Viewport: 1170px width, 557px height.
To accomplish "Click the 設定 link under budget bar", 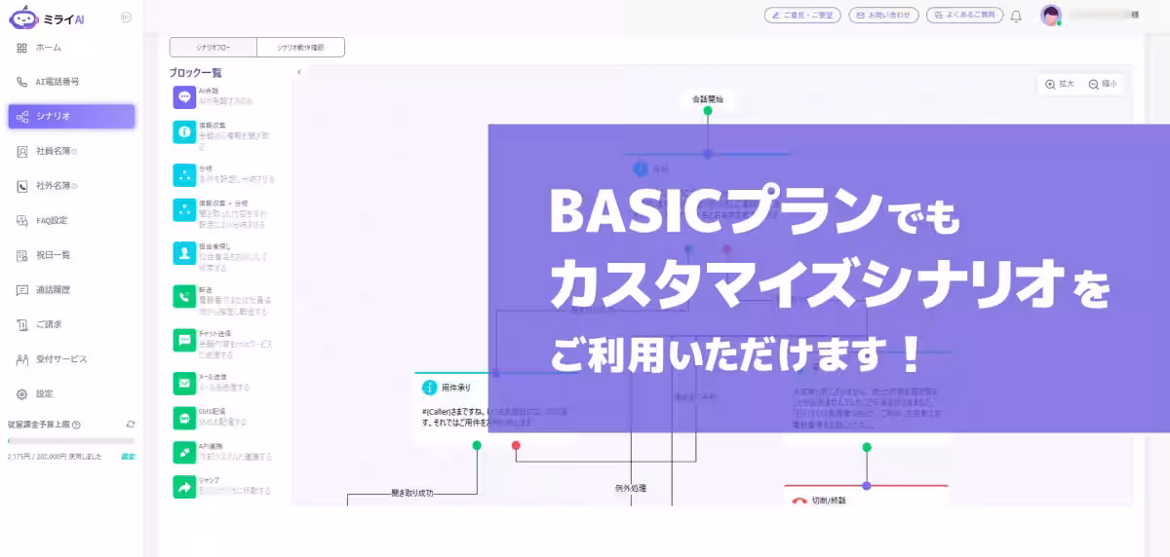I will (128, 456).
